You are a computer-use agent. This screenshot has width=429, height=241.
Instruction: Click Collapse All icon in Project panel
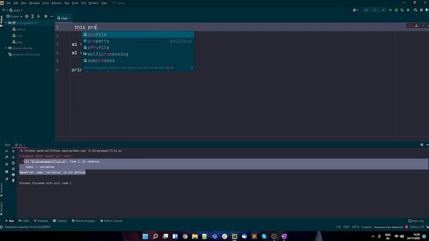[39, 16]
